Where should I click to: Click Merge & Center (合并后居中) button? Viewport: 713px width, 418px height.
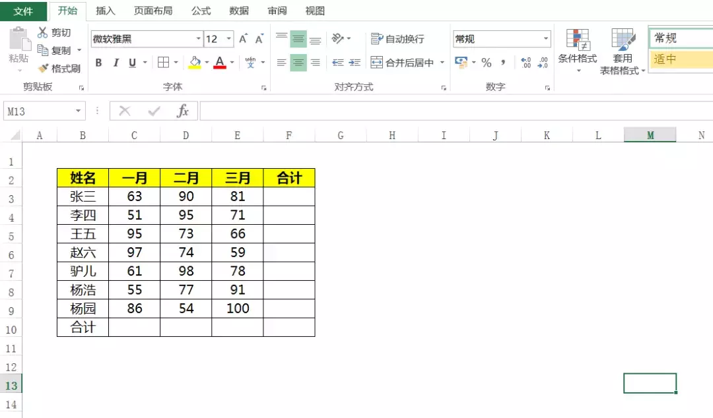(x=403, y=62)
